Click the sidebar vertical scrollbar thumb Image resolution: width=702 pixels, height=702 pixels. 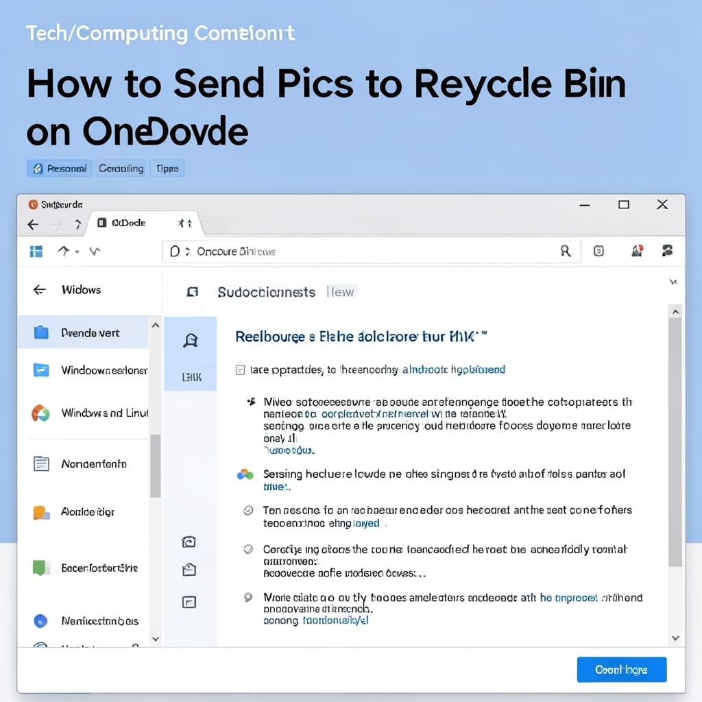[156, 465]
